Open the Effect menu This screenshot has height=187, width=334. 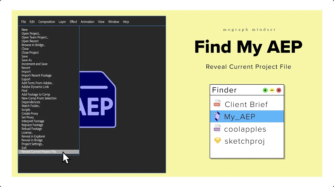pyautogui.click(x=73, y=22)
